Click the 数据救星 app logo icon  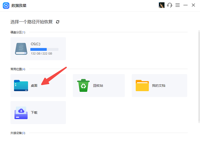6,6
